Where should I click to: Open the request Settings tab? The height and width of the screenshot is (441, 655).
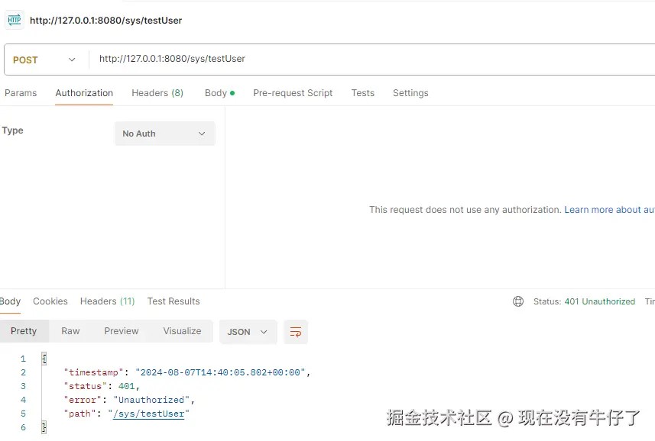410,93
